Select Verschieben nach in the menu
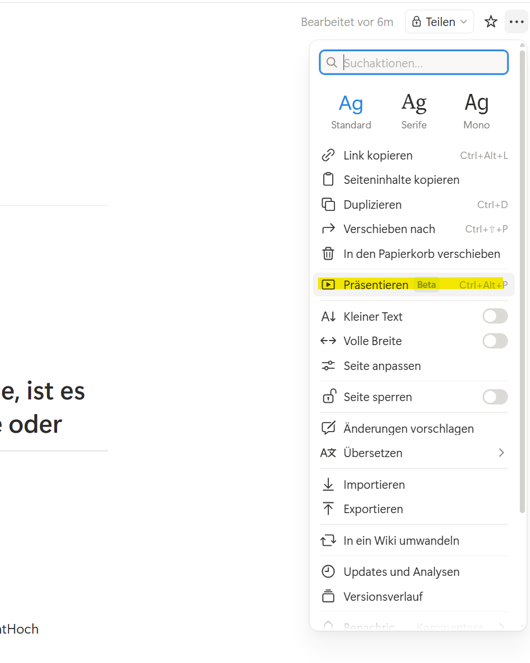Image resolution: width=530 pixels, height=663 pixels. [390, 229]
